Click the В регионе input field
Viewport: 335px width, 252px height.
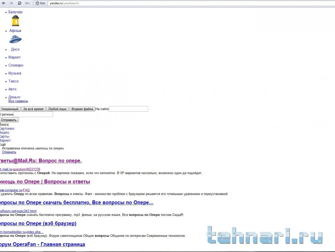33,114
